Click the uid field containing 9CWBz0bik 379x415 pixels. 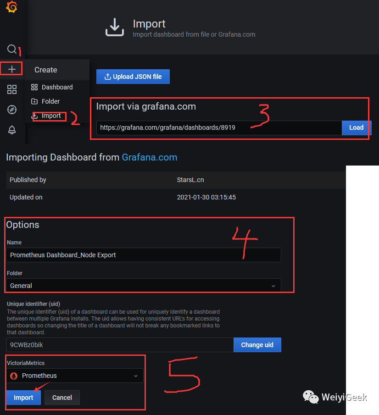click(120, 345)
